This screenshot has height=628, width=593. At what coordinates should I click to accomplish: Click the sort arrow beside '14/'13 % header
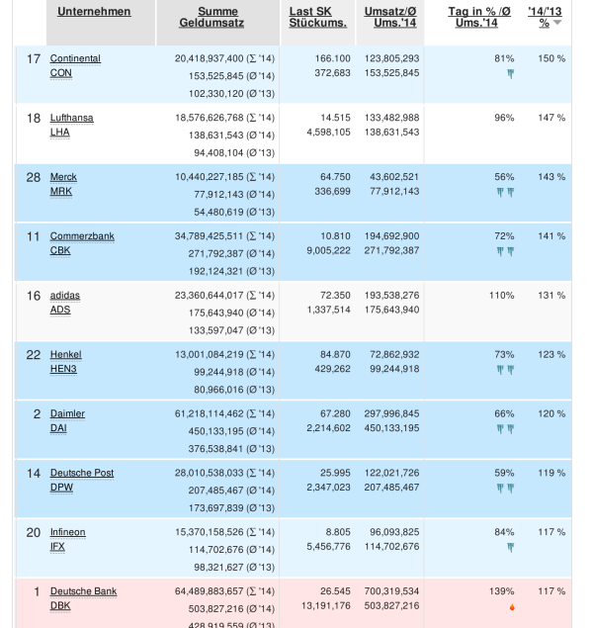[x=558, y=22]
